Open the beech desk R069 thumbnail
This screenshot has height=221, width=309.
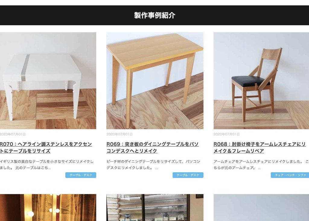point(155,81)
